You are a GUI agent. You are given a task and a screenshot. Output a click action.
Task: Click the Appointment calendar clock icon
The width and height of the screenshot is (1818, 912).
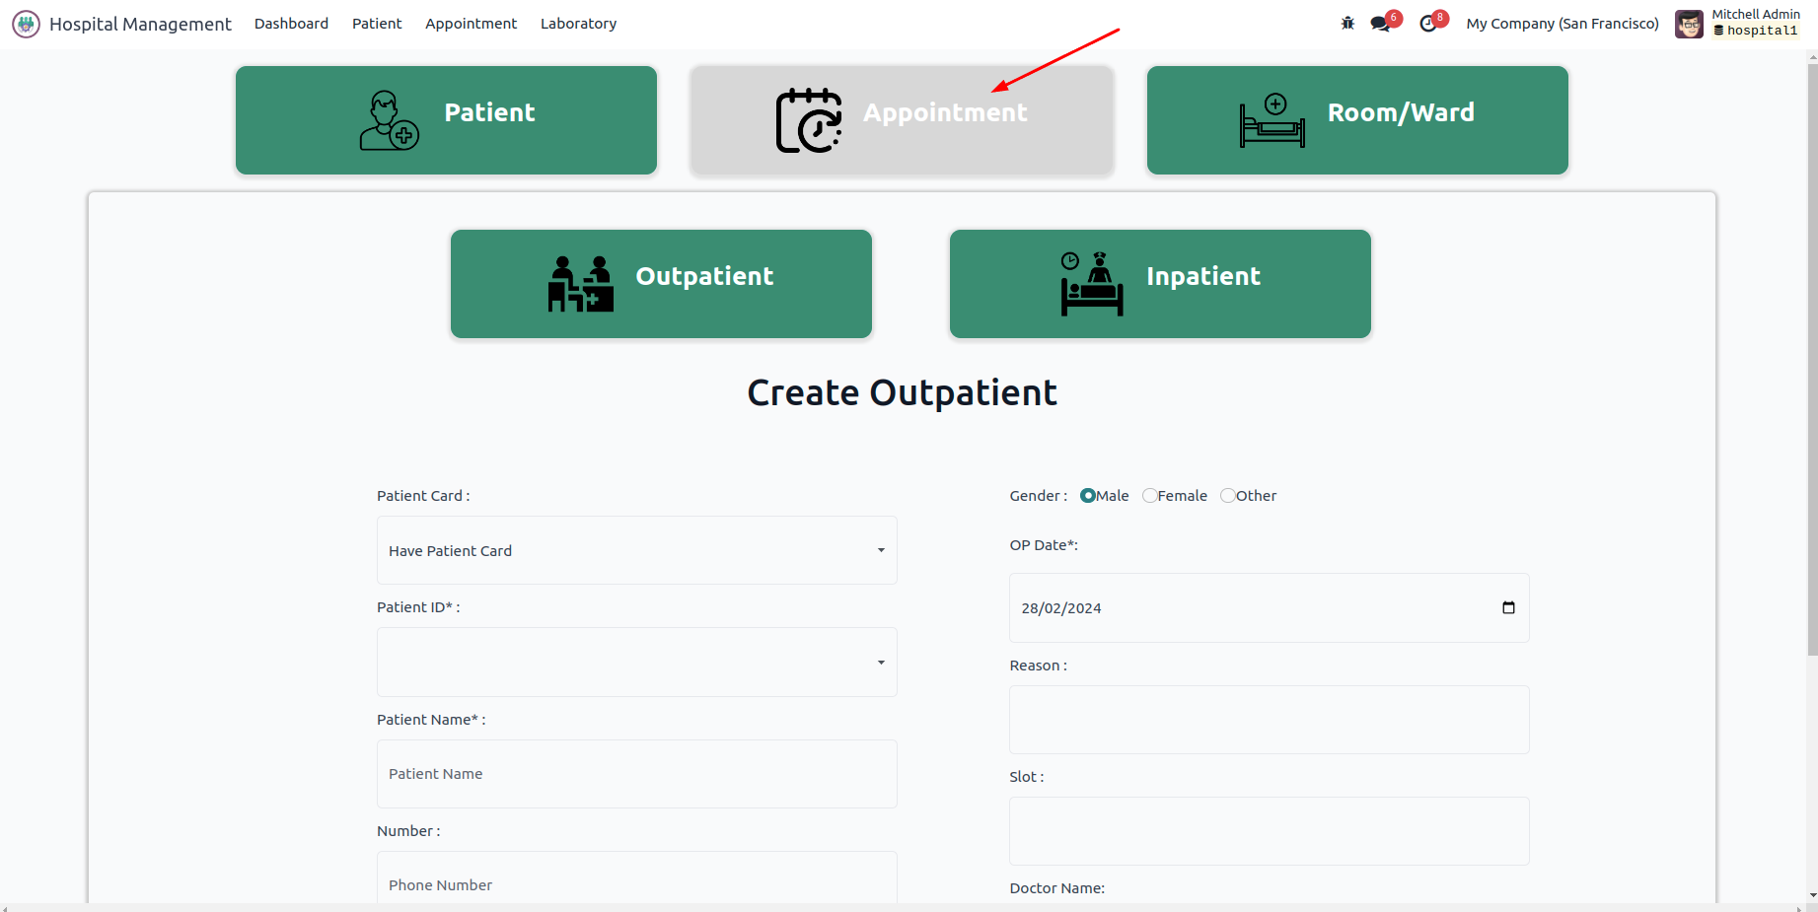tap(809, 120)
